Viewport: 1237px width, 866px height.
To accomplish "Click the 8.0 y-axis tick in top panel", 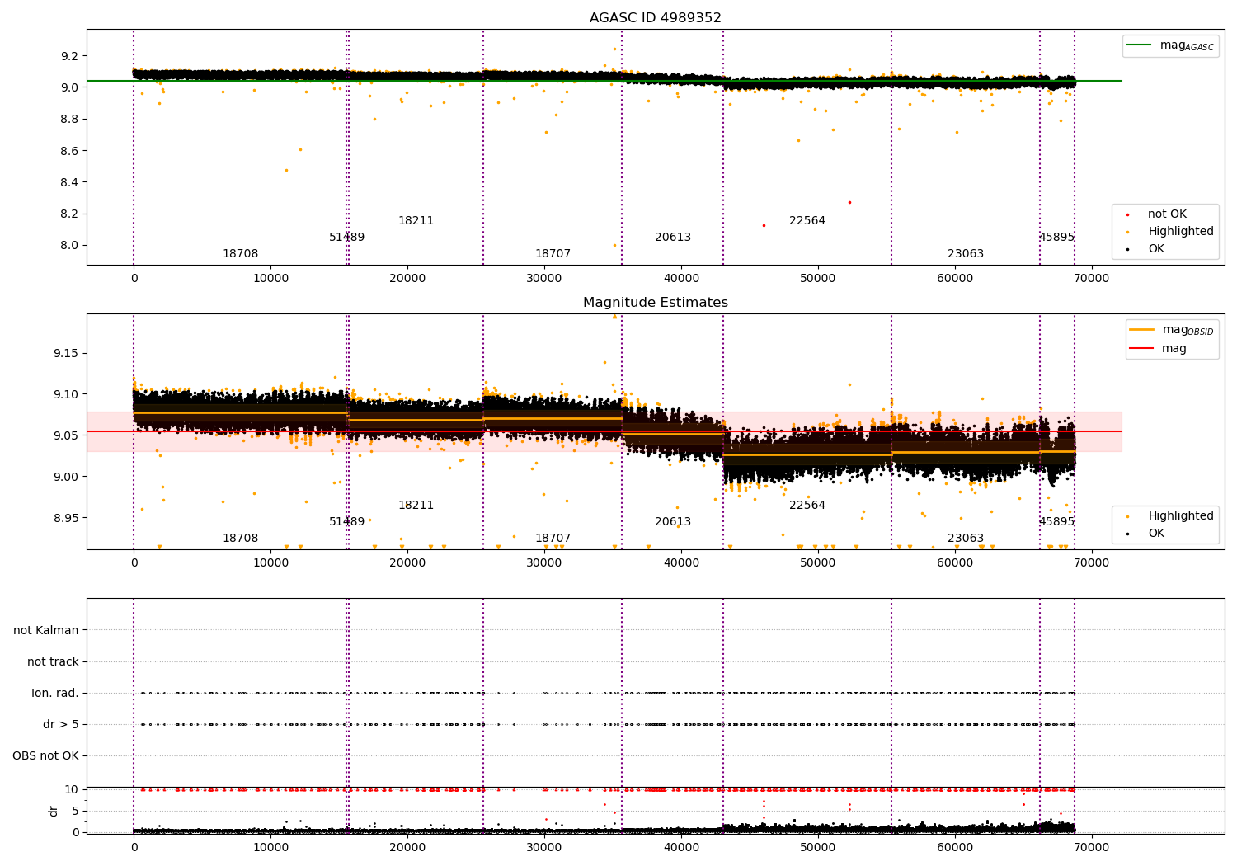I will tap(69, 246).
